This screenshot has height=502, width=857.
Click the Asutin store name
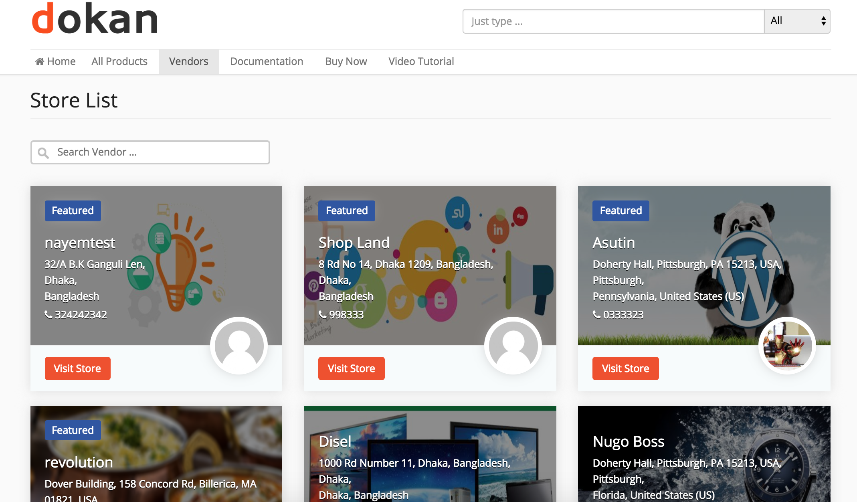[614, 243]
